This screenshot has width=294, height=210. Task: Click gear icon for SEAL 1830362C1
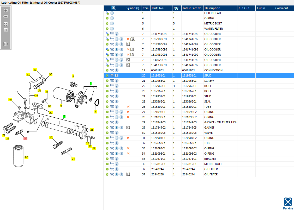tap(107, 101)
